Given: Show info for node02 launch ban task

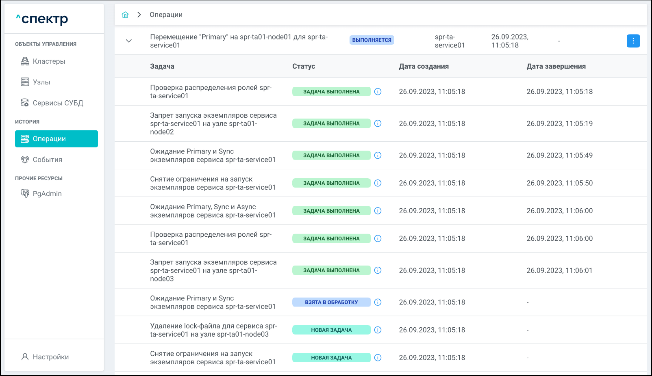Looking at the screenshot, I should [x=378, y=123].
